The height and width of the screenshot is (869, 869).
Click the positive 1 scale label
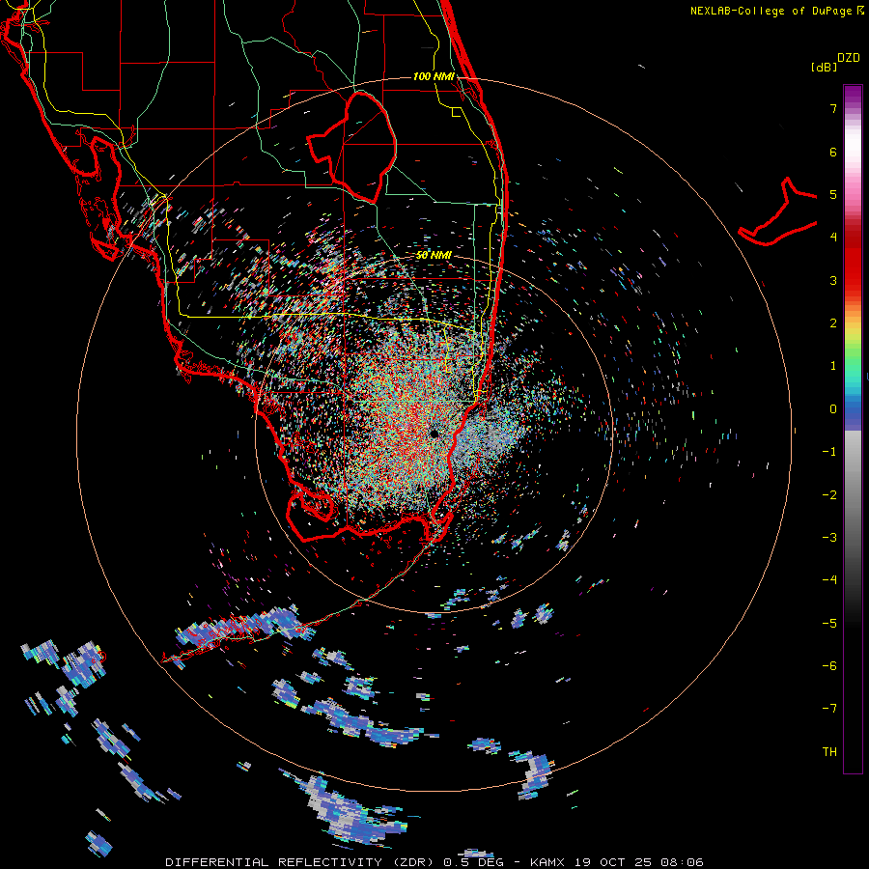[833, 366]
